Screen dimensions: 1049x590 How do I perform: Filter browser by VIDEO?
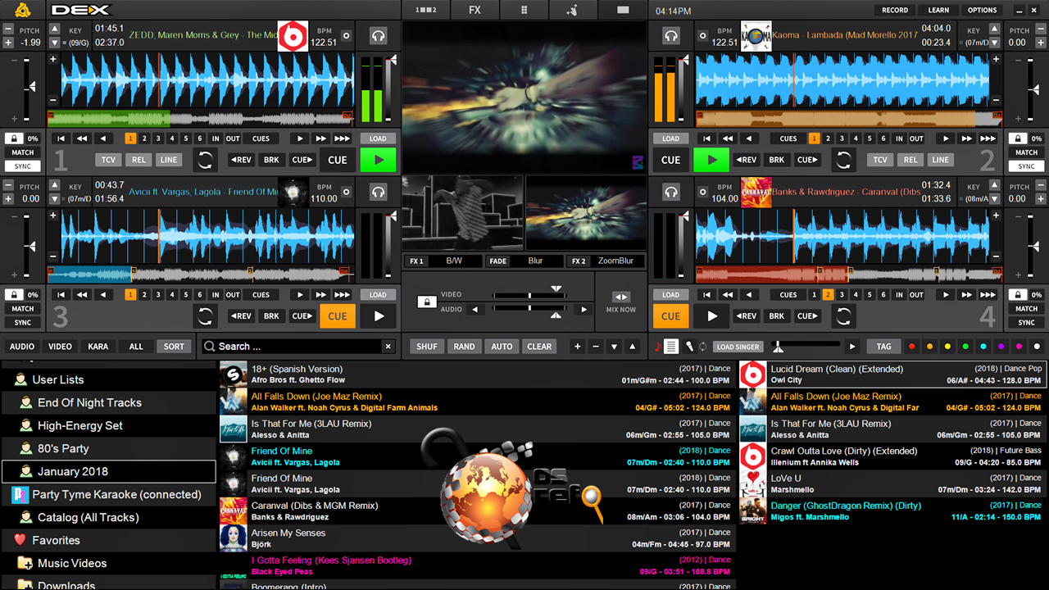click(60, 347)
